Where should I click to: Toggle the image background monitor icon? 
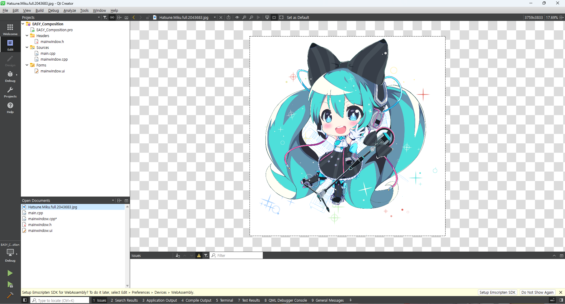[267, 17]
